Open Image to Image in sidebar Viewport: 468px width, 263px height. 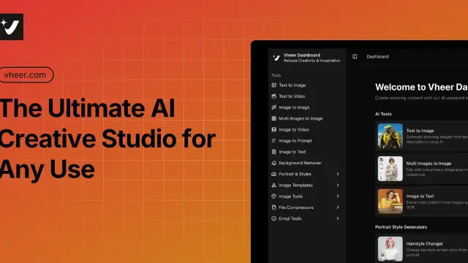294,107
